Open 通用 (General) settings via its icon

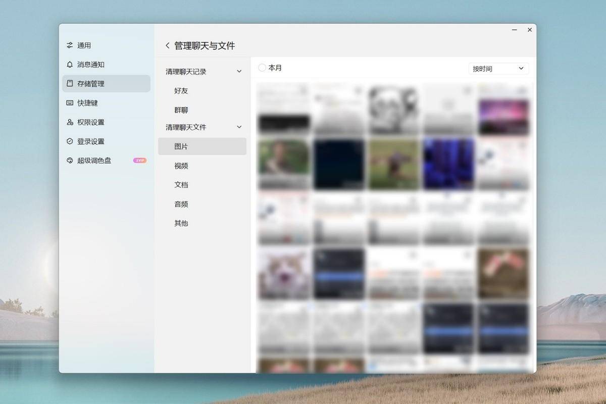[x=70, y=45]
